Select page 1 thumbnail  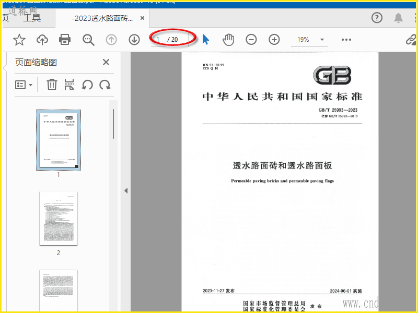click(59, 140)
